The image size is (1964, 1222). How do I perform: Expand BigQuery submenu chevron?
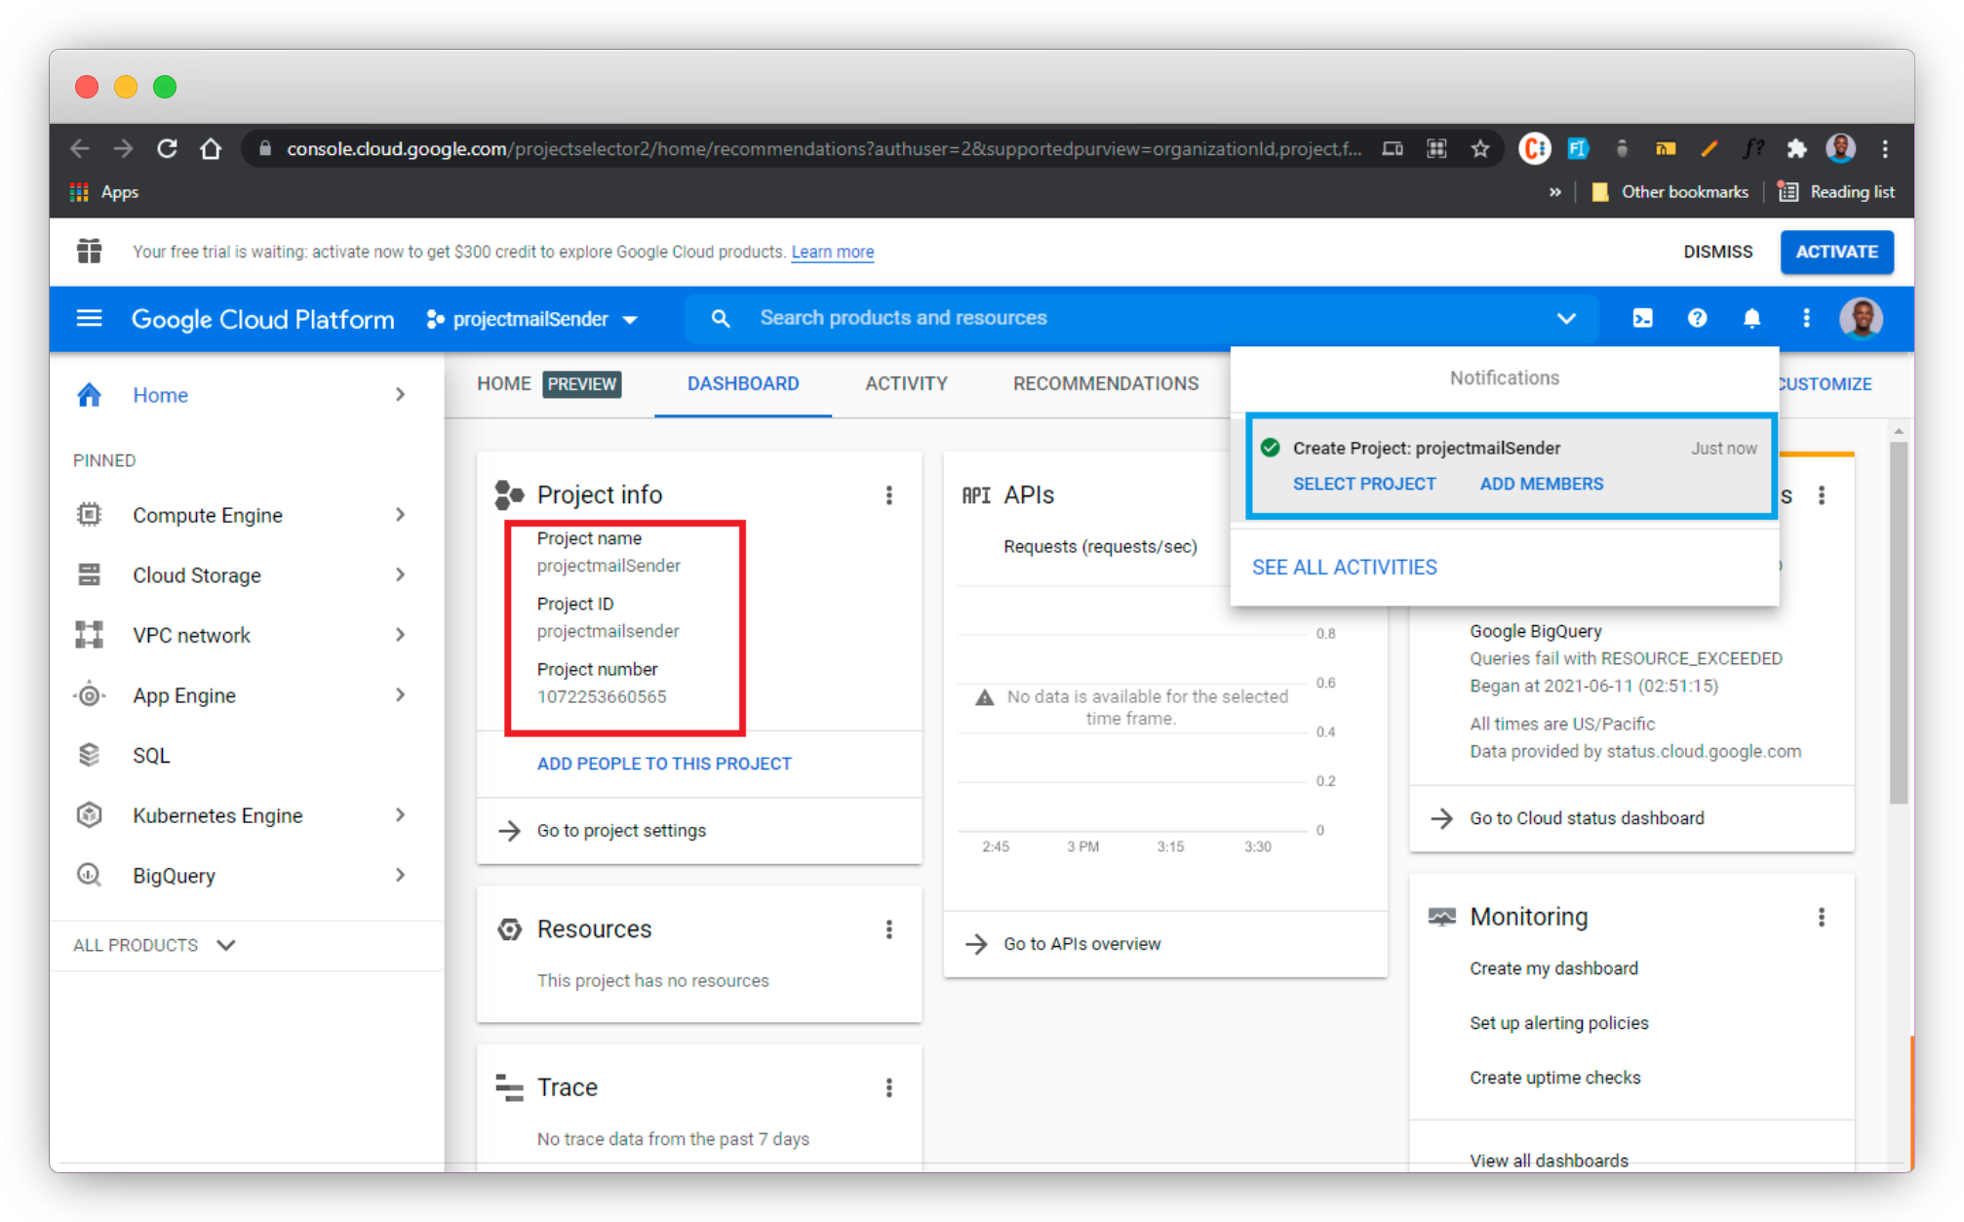point(400,875)
